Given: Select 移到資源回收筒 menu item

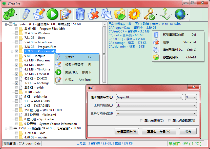Looking at the screenshot, I should [x=178, y=35].
